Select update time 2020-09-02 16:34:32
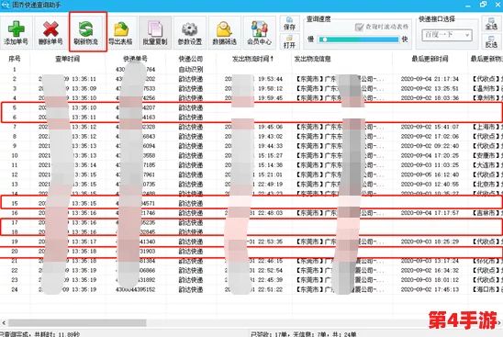The image size is (503, 337). (430, 270)
